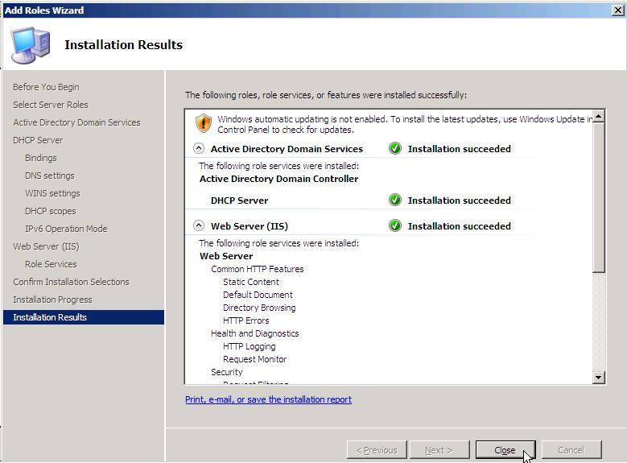Open Confirm Installation Selections in sidebar
This screenshot has width=627, height=463.
[x=71, y=282]
